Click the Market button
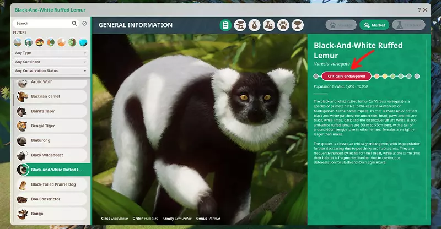This screenshot has width=441, height=229. pos(374,25)
